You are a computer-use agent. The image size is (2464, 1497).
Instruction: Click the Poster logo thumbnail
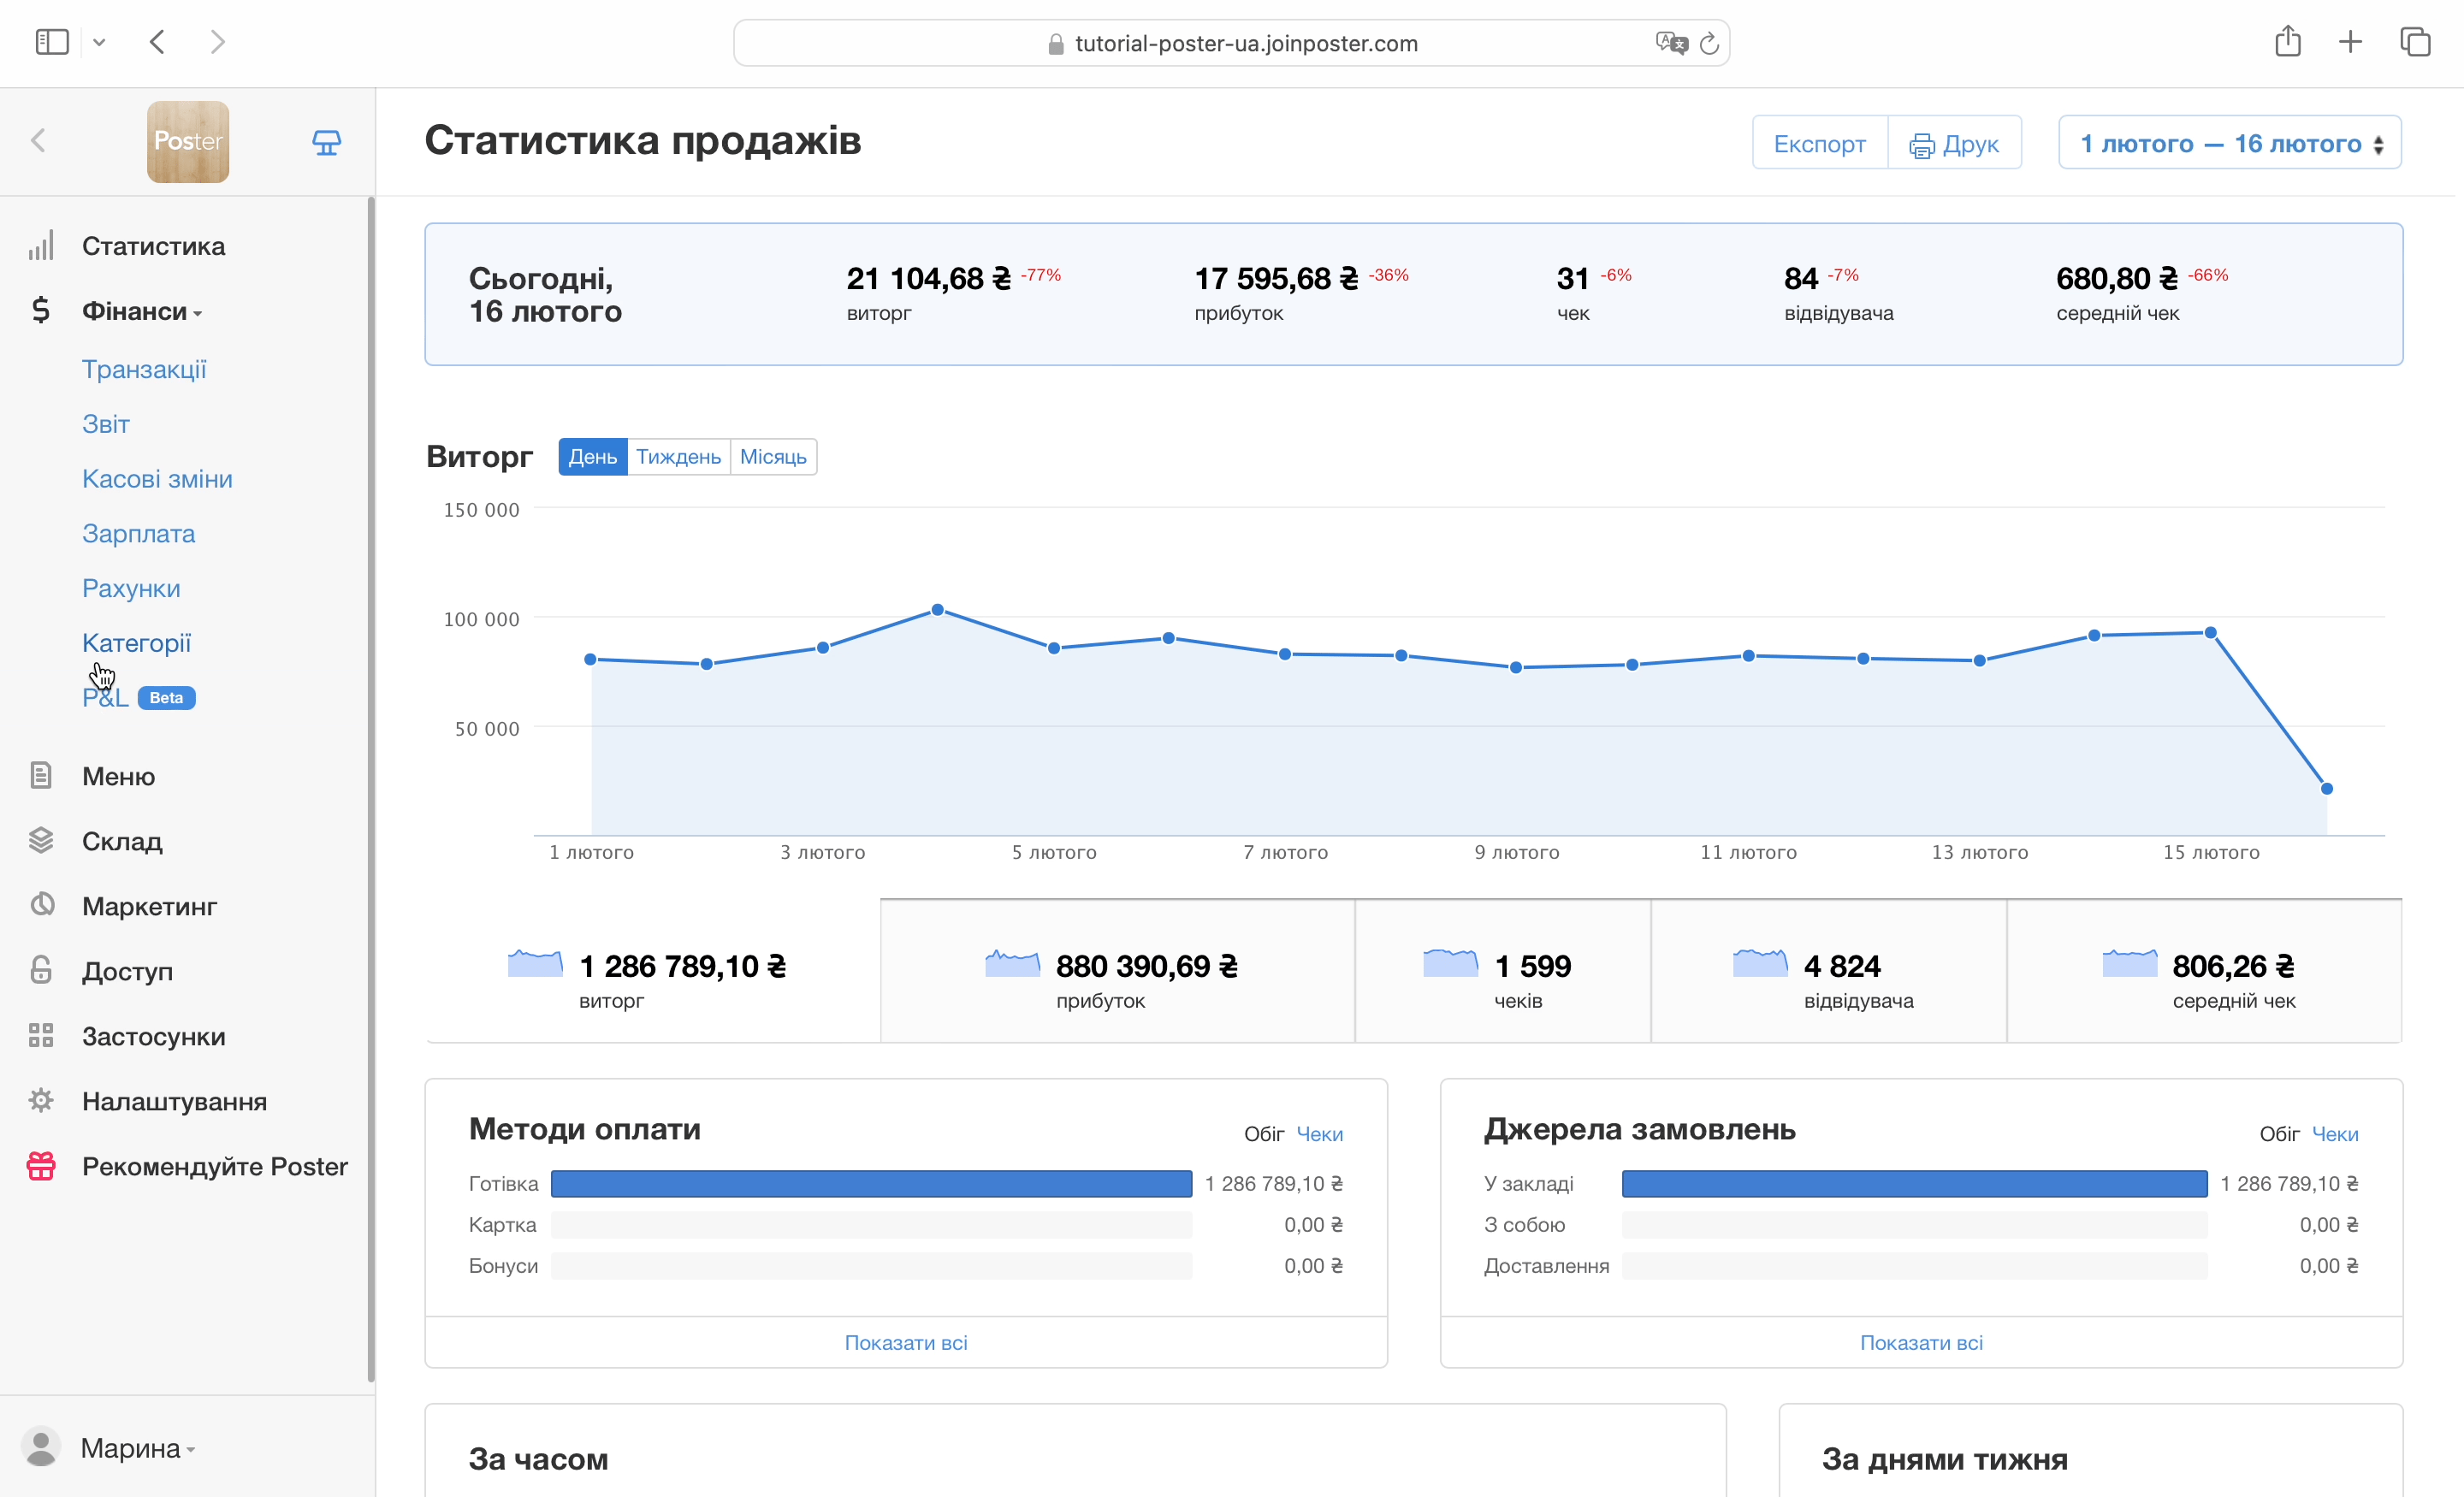tap(188, 142)
